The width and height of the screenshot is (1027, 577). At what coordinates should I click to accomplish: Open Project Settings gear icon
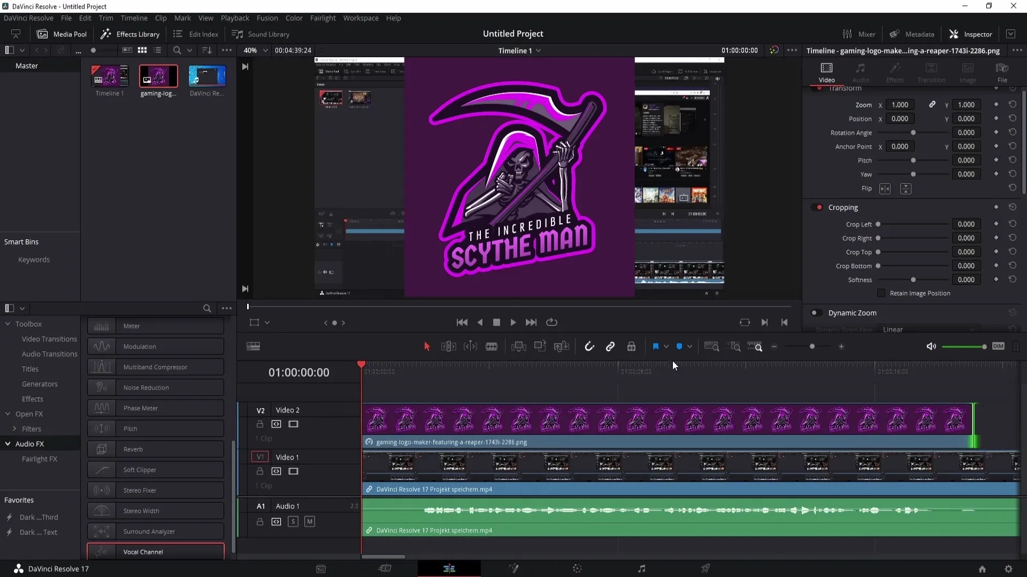tap(1008, 569)
